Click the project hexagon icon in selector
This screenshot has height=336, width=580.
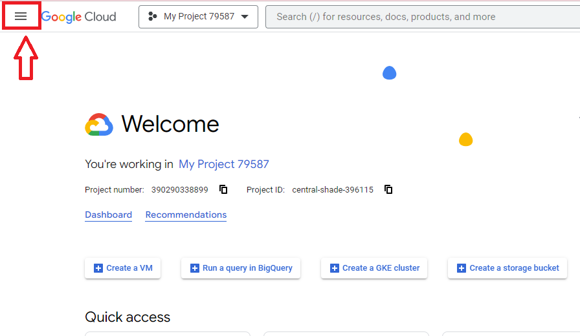152,16
